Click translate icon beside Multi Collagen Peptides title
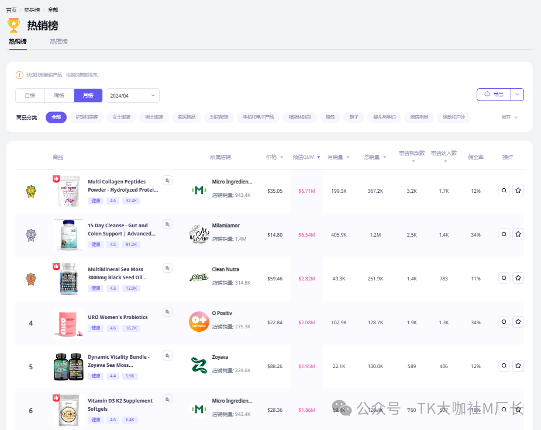The width and height of the screenshot is (541, 430). coord(167,180)
